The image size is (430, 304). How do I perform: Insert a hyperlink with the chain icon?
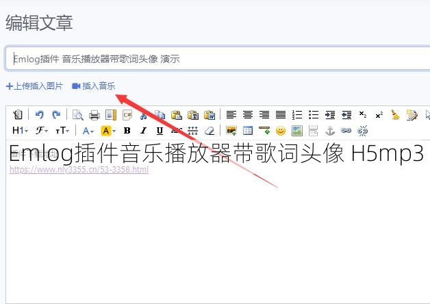[x=346, y=131]
